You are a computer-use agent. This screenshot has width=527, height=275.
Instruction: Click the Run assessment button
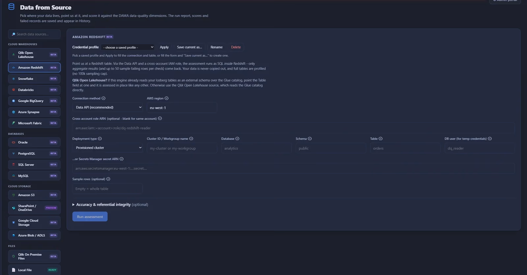click(90, 216)
